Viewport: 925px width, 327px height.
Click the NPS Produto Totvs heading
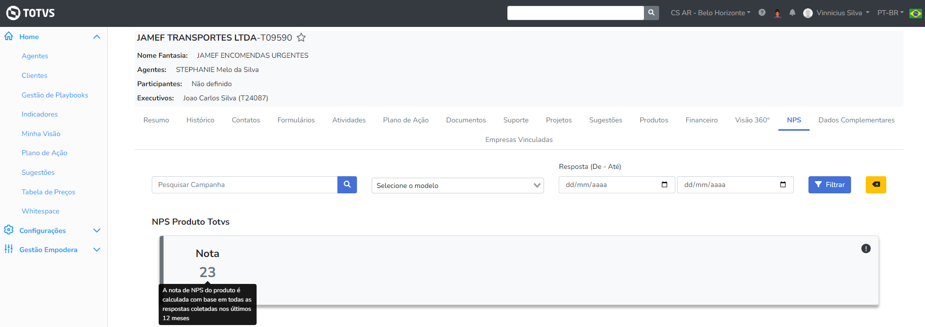(x=190, y=222)
